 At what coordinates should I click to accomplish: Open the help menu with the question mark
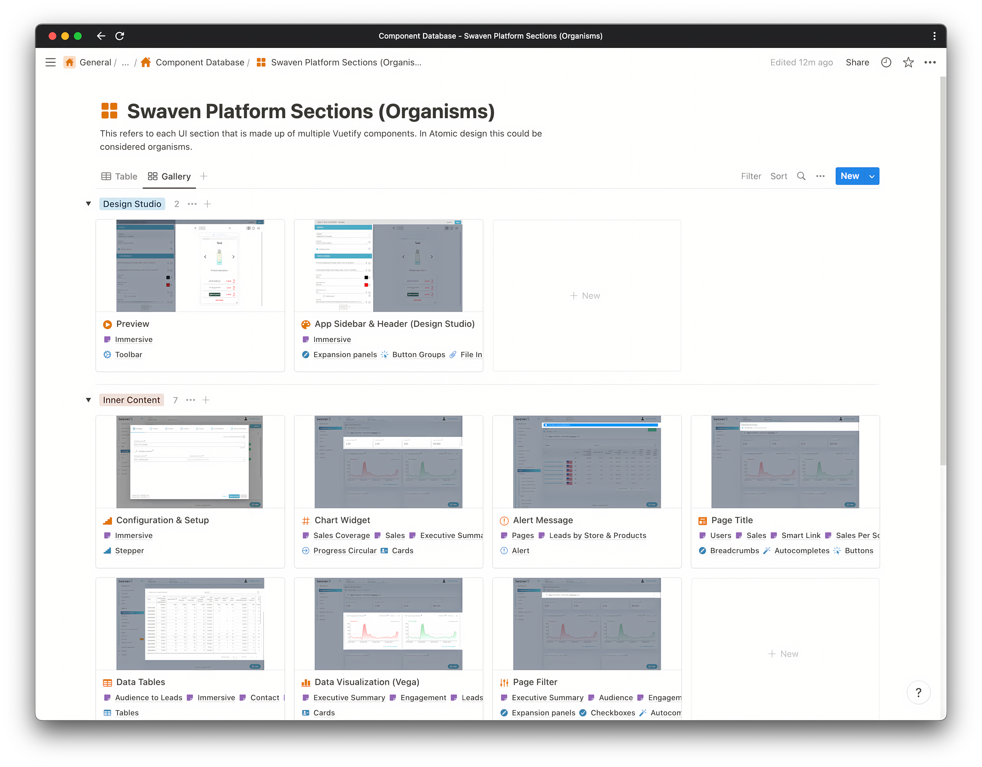(918, 692)
